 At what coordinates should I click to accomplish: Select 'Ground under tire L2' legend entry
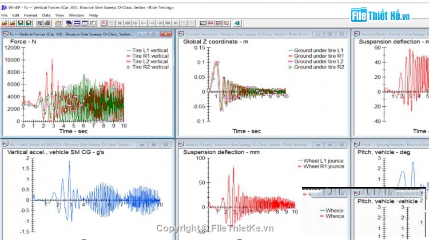316,62
